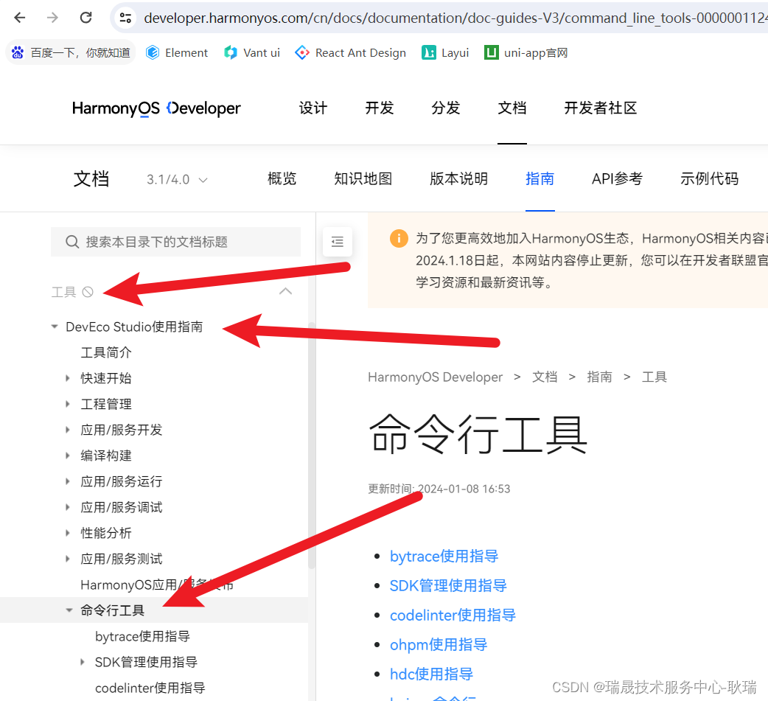Switch to the 知识地图 tab
This screenshot has height=701, width=768.
363,179
